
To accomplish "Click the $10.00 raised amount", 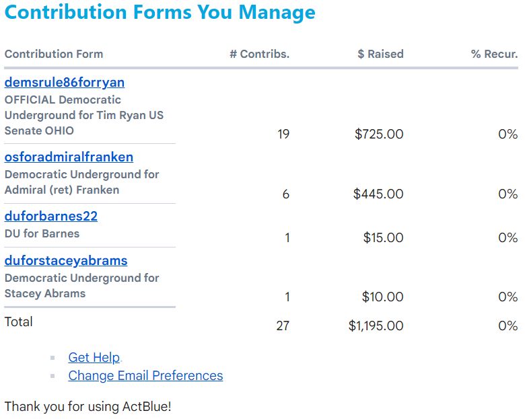I will (x=383, y=297).
